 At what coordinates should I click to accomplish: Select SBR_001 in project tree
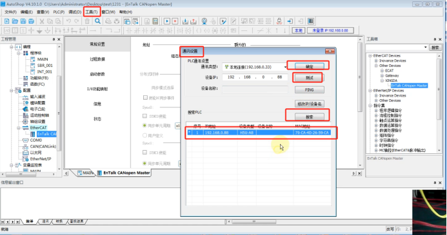click(x=45, y=66)
